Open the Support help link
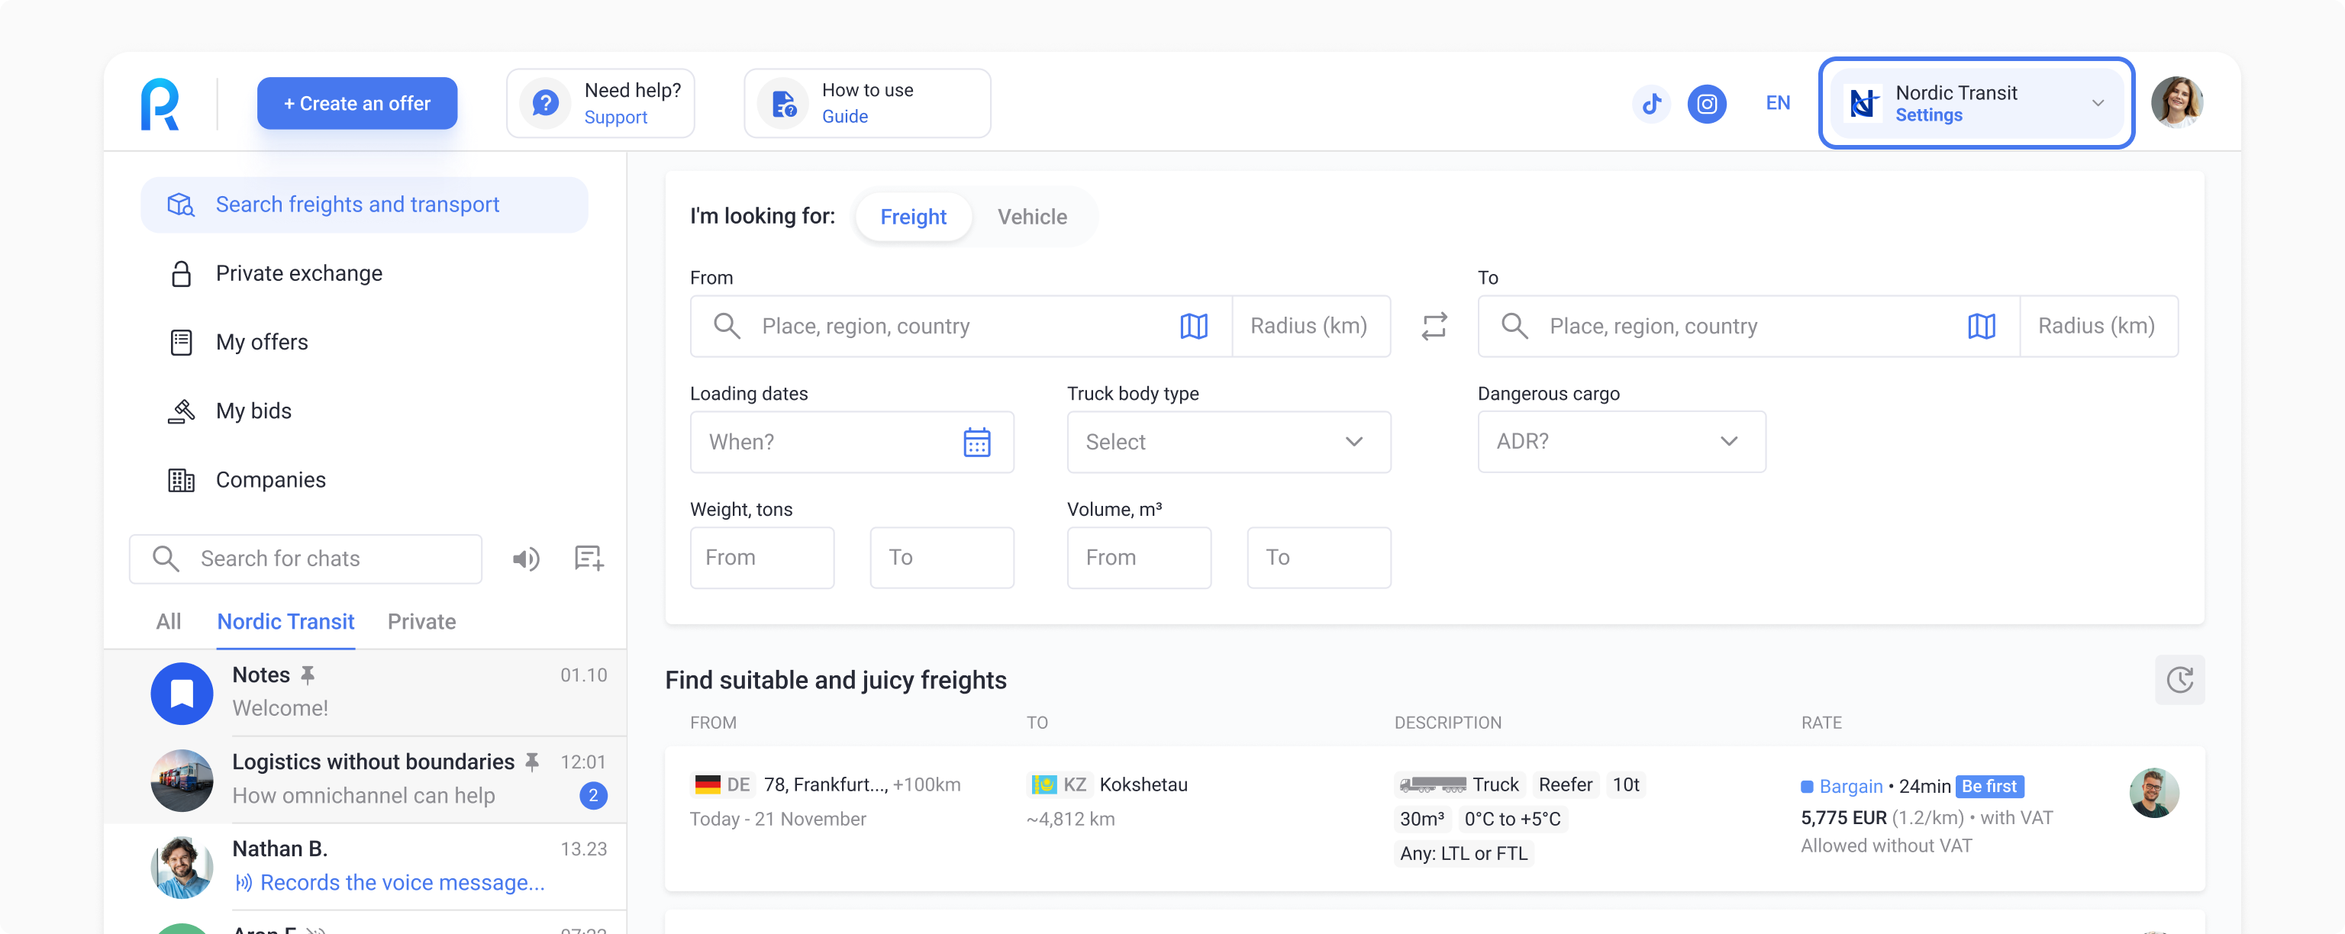The height and width of the screenshot is (934, 2345). 615,118
